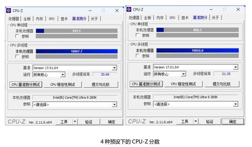Open SPD tab in left CPU-Z window
This screenshot has height=147, width=252.
(x=52, y=19)
